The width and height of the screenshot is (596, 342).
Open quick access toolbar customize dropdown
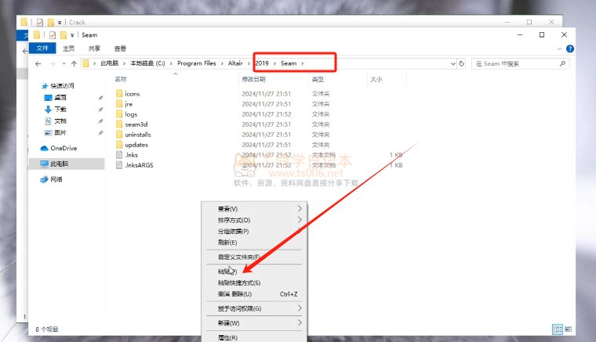click(x=72, y=35)
